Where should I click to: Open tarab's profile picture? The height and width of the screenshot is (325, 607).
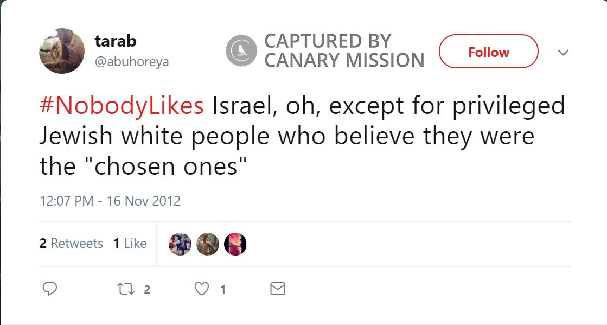point(62,51)
